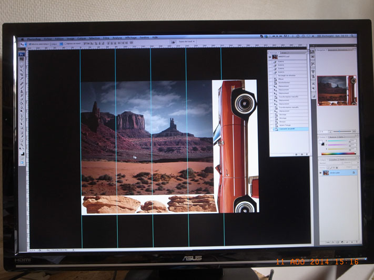374x280 pixels.
Task: Select the Move tool in the toolbox
Action: point(22,59)
